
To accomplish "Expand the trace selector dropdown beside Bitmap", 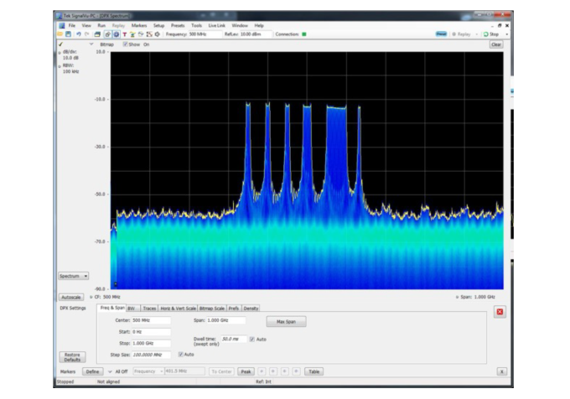I will (x=91, y=44).
